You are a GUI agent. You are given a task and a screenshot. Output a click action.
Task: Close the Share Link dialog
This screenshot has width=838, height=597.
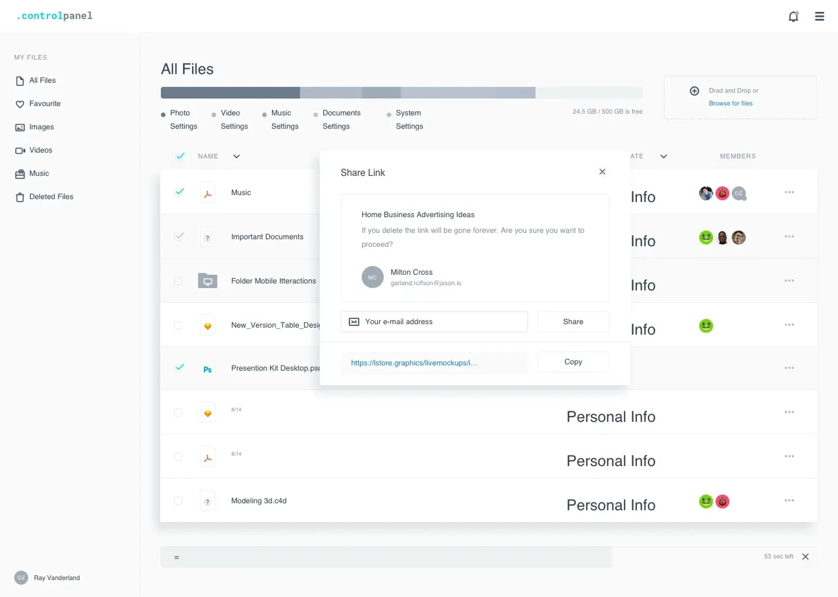(x=602, y=172)
